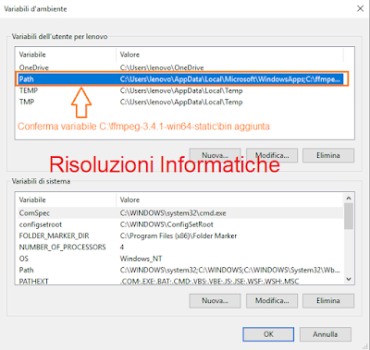Image resolution: width=370 pixels, height=350 pixels.
Task: Click the system Valore column header
Action: pos(229,200)
